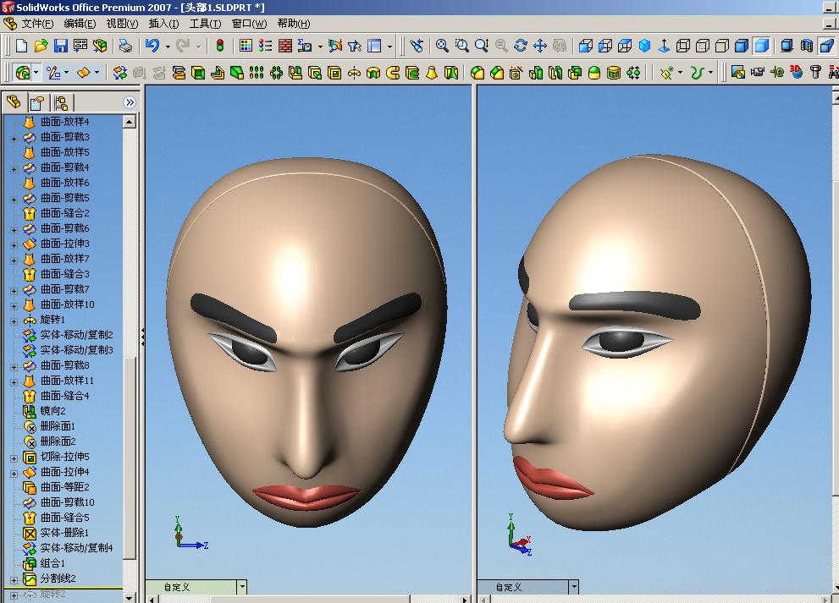The height and width of the screenshot is (603, 839).
Task: Toggle Hidden Lines Visible display mode
Action: [703, 46]
